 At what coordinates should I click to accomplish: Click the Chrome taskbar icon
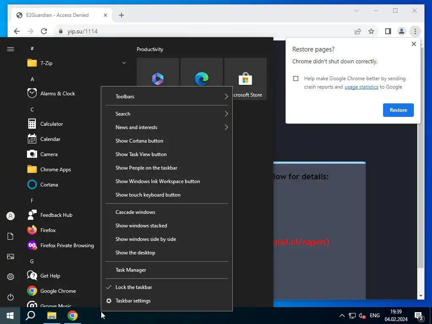click(73, 316)
